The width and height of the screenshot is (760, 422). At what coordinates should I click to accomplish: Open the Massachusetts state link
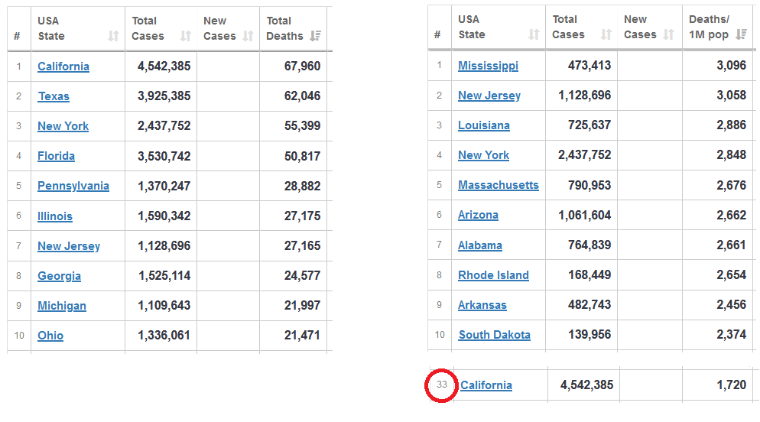coord(498,185)
